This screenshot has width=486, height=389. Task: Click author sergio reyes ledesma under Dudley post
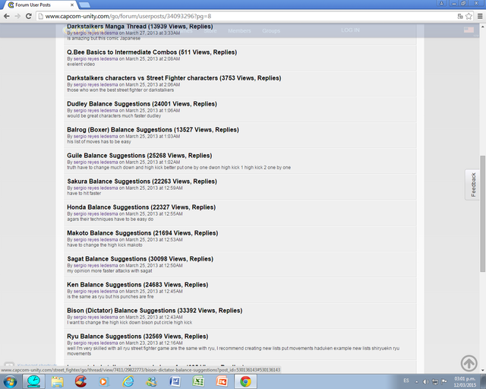pyautogui.click(x=96, y=110)
